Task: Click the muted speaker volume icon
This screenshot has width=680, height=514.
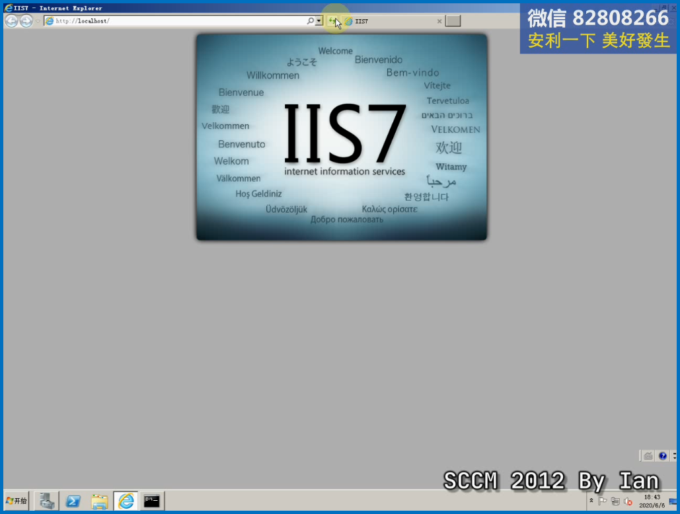Action: pyautogui.click(x=628, y=501)
